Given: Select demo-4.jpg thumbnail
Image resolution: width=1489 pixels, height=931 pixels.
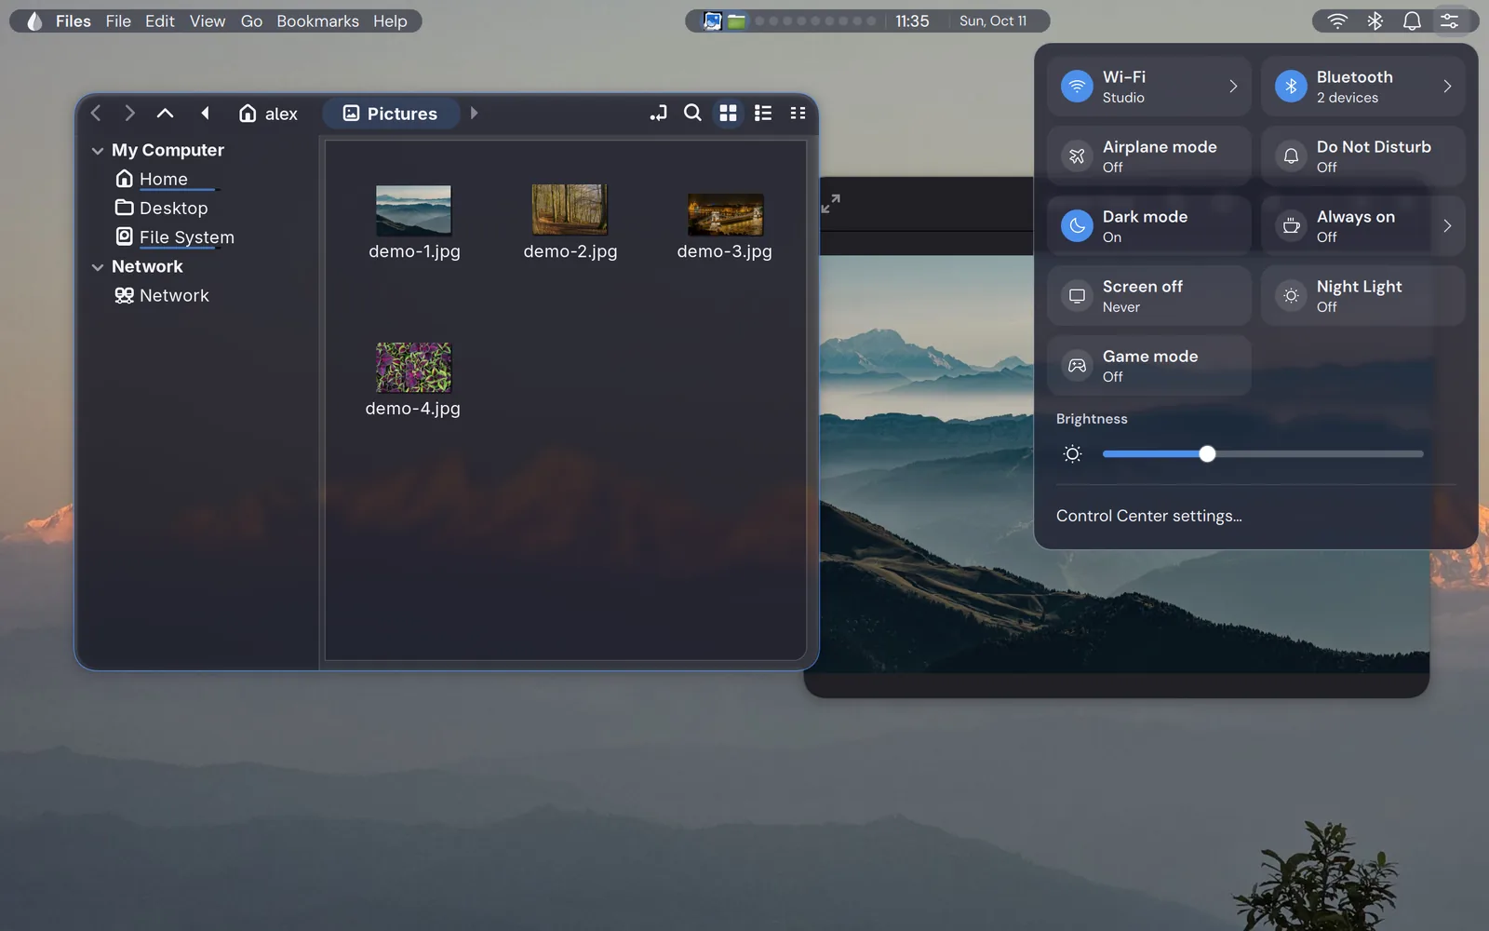Looking at the screenshot, I should click(413, 367).
